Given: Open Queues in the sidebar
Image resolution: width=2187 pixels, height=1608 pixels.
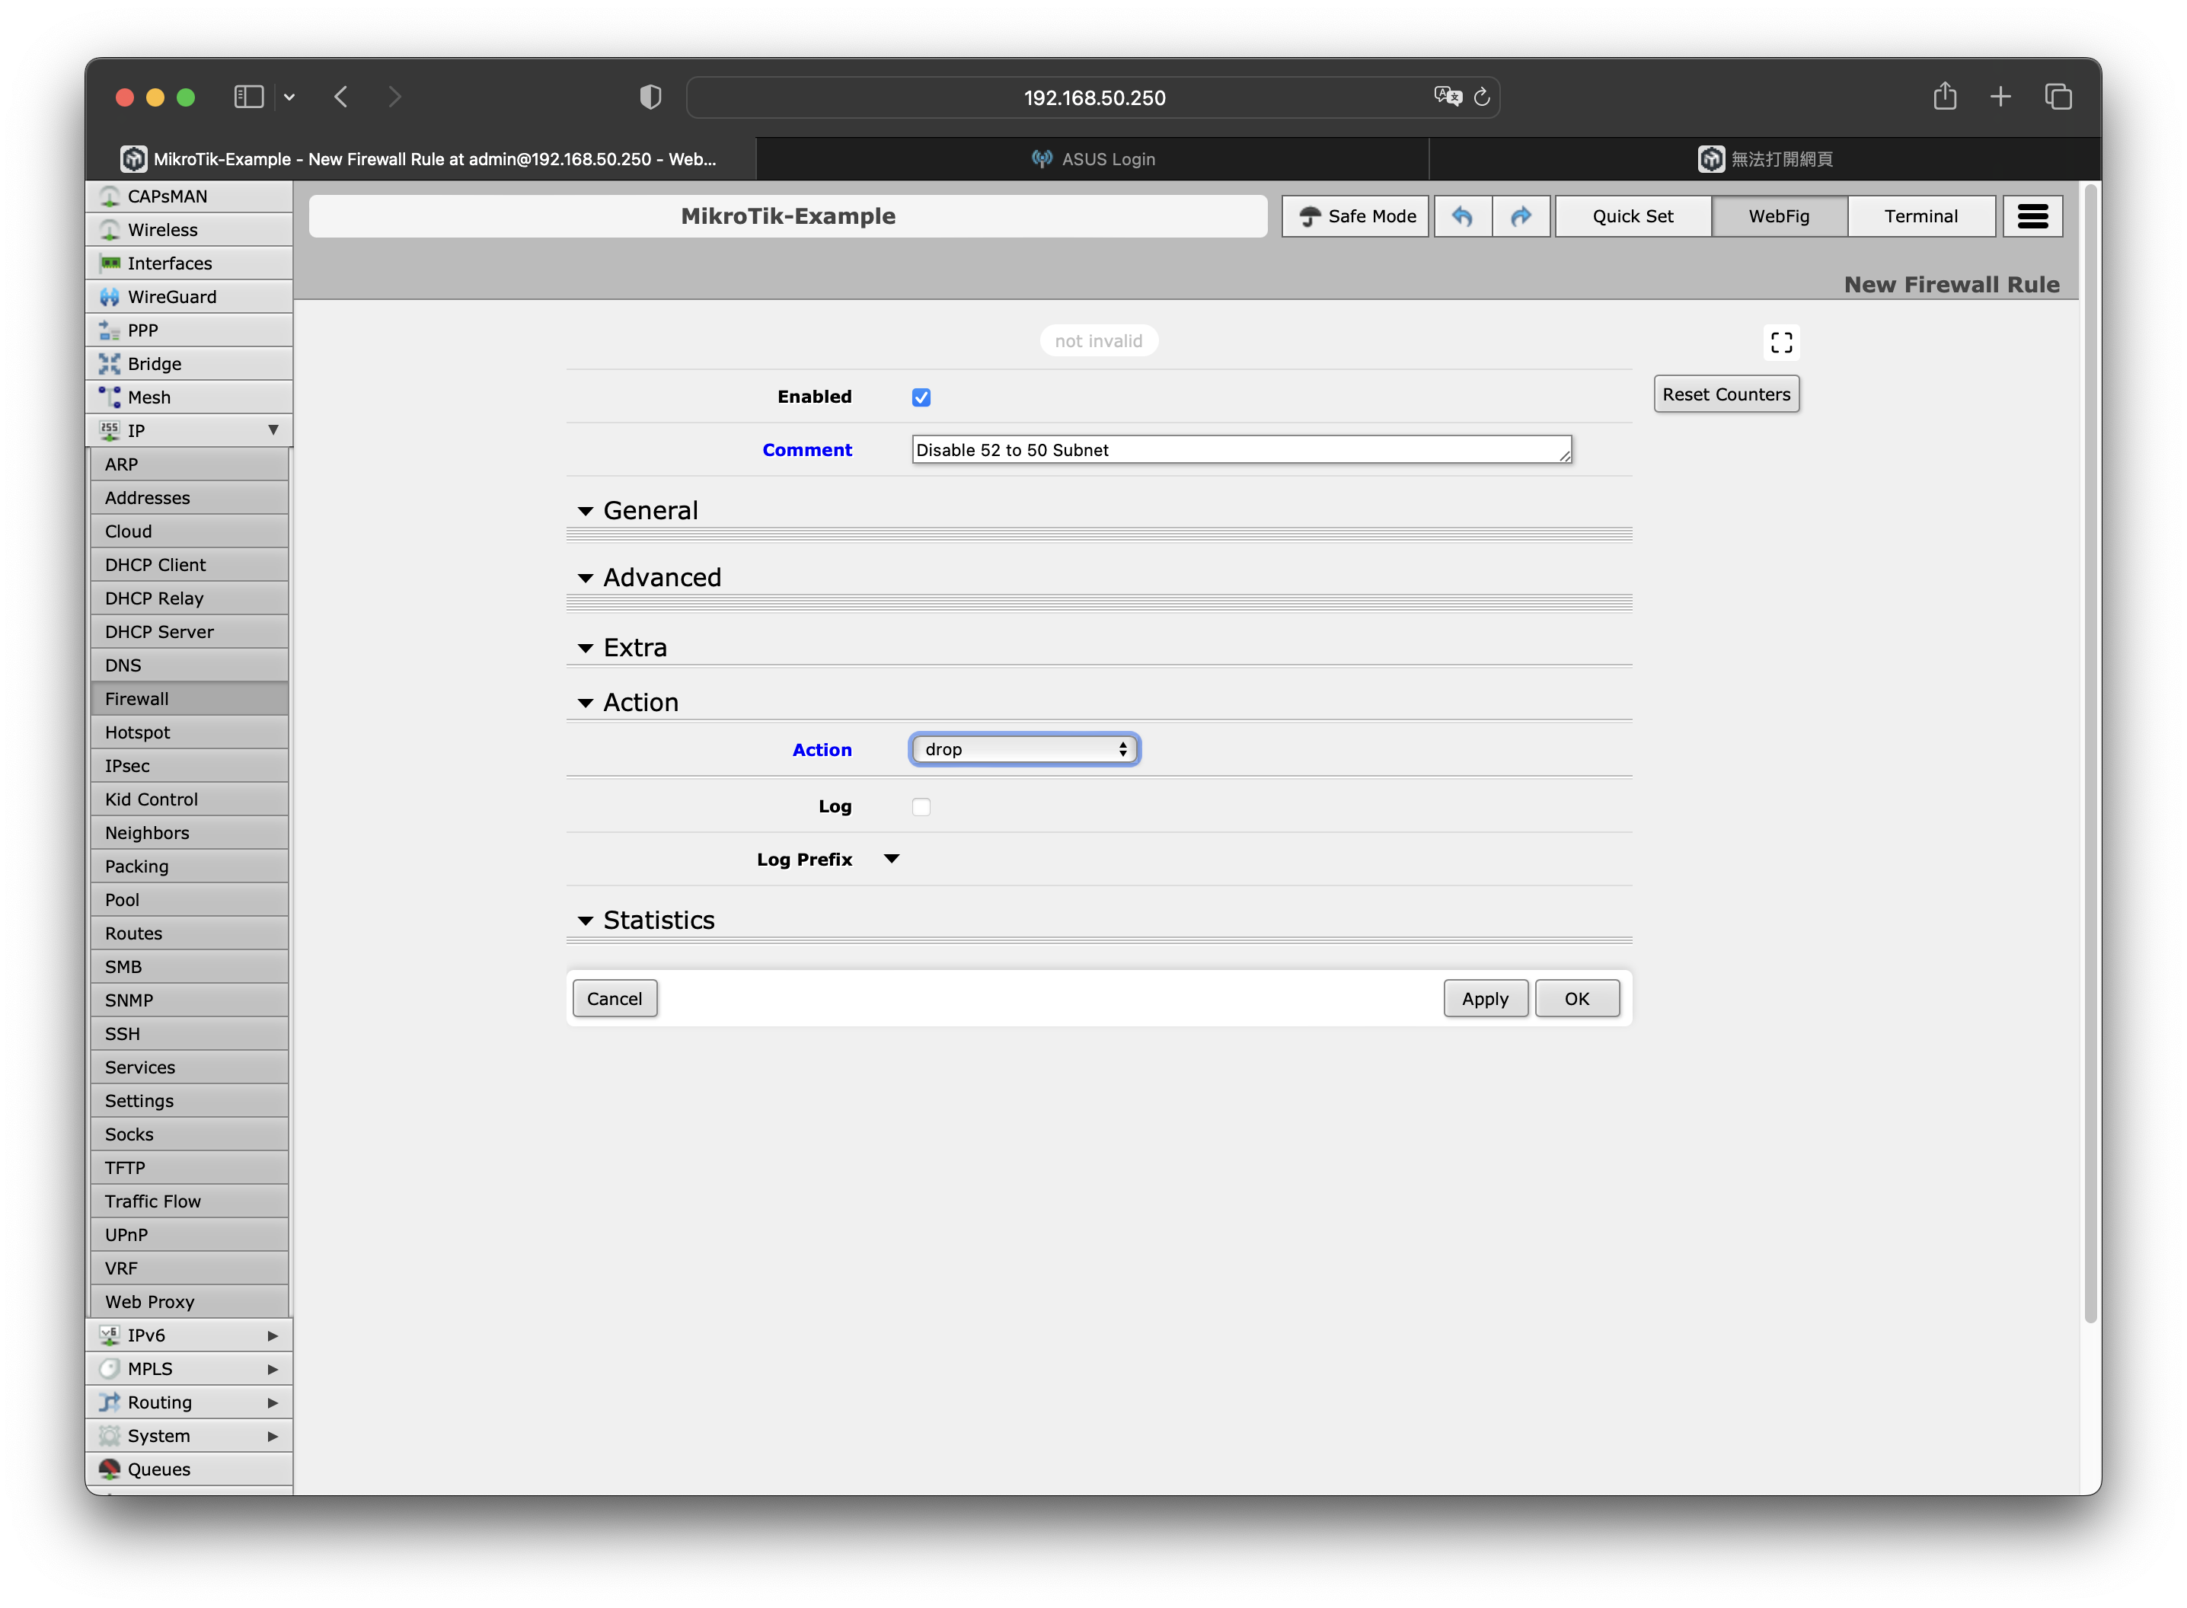Looking at the screenshot, I should pos(158,1469).
